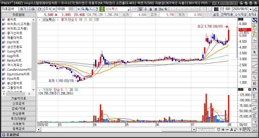Viewport: 259px width, 138px height.
Task: Open the 강세/약세 tab
Action: click(18, 109)
